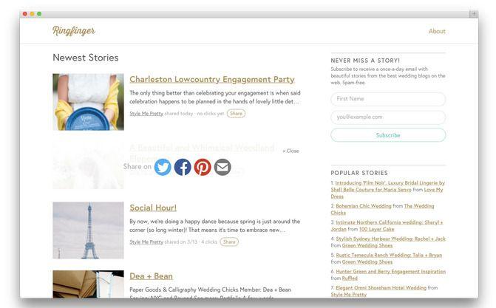Click the plus button in the window title bar
This screenshot has width=496, height=308.
[474, 13]
